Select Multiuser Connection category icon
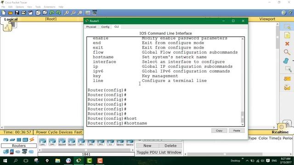 [x=31, y=152]
